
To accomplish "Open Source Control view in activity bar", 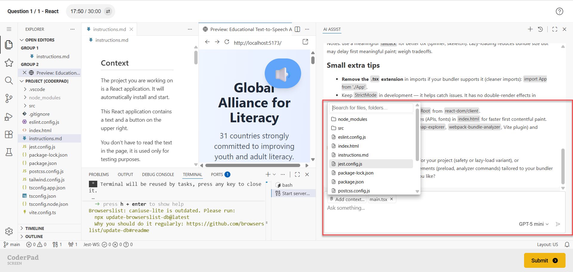I will click(x=9, y=98).
